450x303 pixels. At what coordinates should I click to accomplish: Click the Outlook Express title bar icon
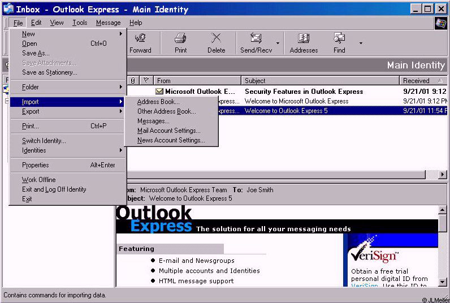(8, 9)
